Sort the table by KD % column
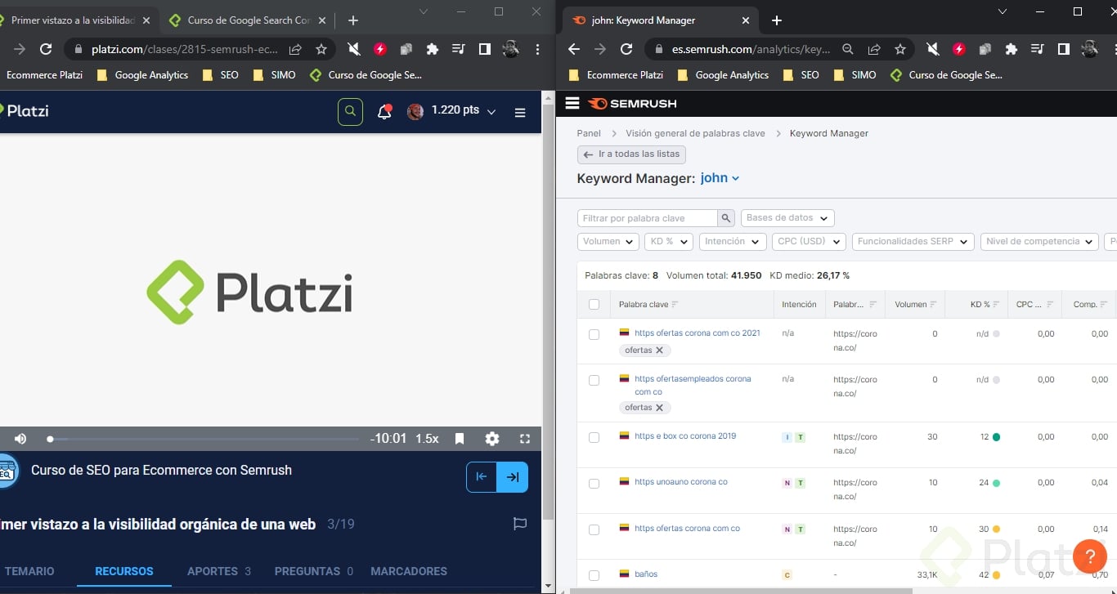The height and width of the screenshot is (594, 1117). 985,305
